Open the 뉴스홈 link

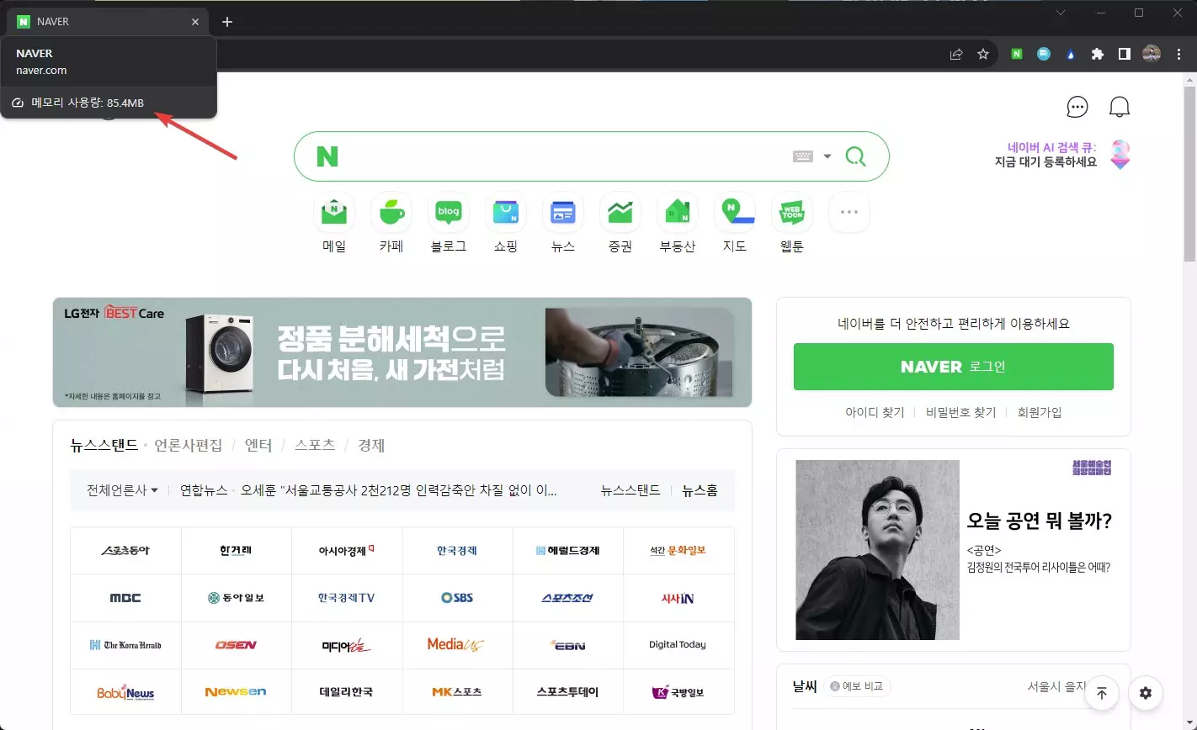pyautogui.click(x=700, y=490)
